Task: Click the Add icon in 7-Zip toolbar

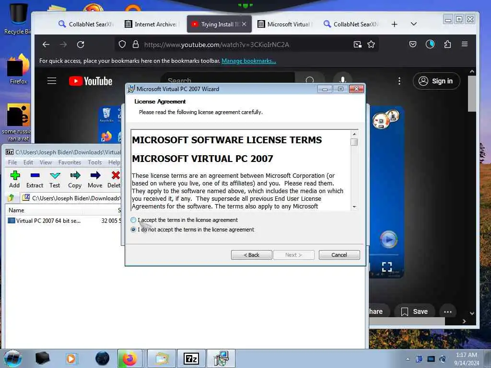Action: click(14, 179)
